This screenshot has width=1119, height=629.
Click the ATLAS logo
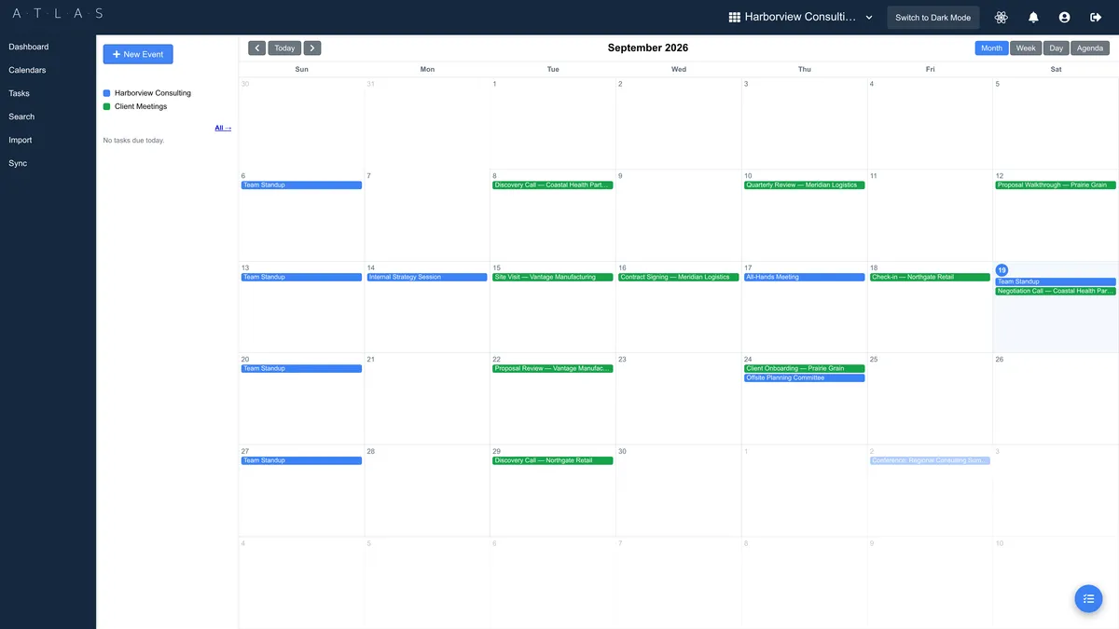(58, 14)
